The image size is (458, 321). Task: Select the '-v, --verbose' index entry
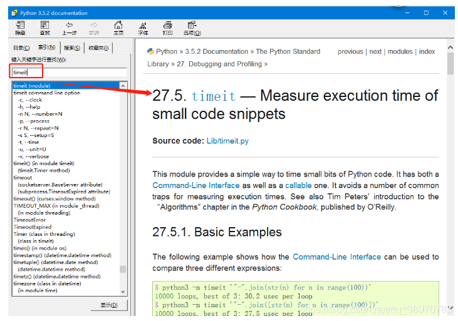point(33,156)
